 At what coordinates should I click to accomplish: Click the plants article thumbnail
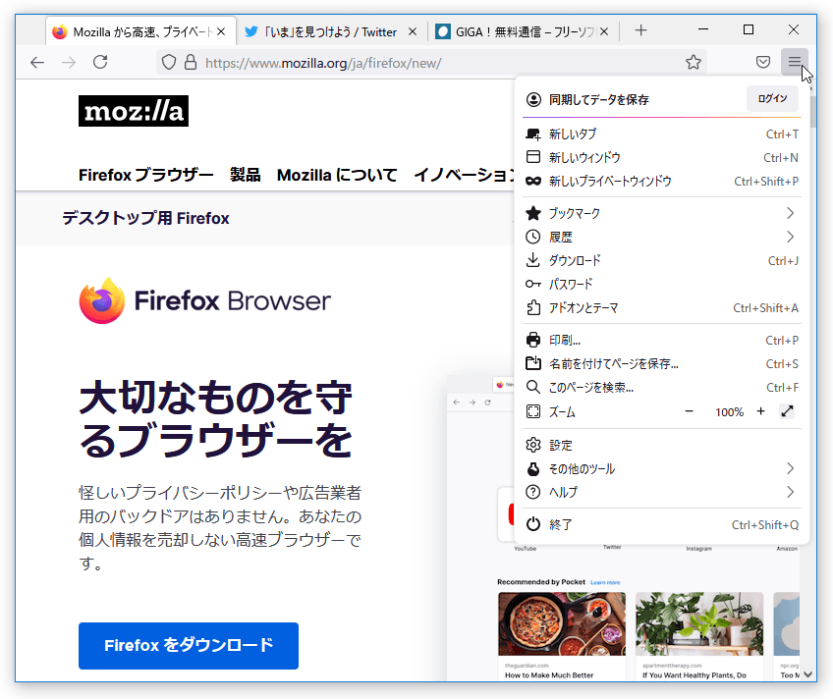point(699,624)
